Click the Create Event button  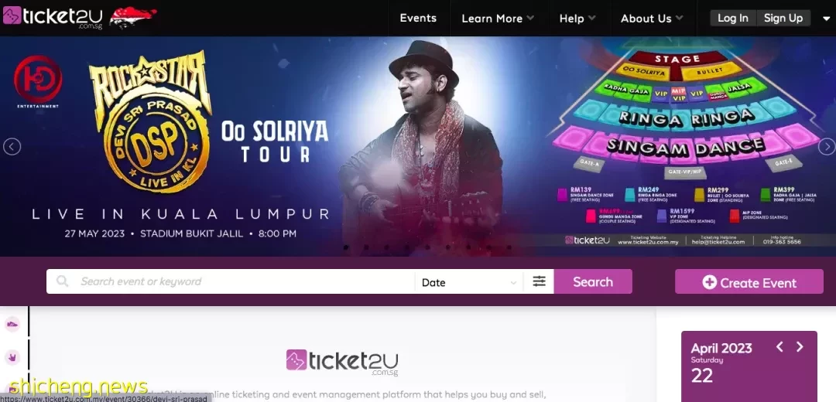click(749, 281)
